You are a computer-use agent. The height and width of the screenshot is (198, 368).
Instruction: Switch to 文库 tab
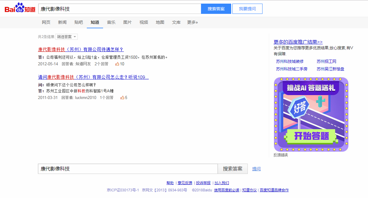coord(176,22)
